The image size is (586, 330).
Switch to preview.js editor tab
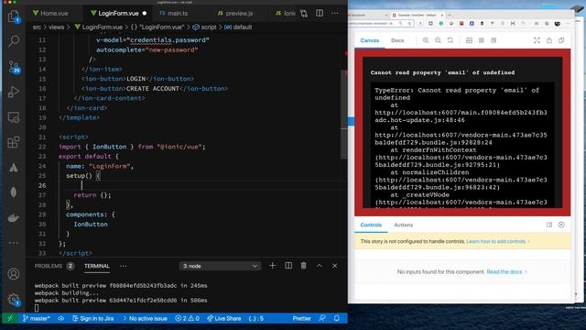(235, 13)
